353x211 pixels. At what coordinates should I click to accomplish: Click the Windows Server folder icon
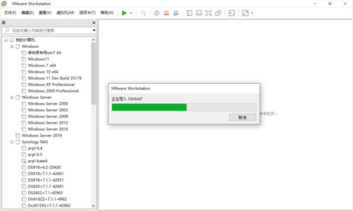(x=18, y=97)
